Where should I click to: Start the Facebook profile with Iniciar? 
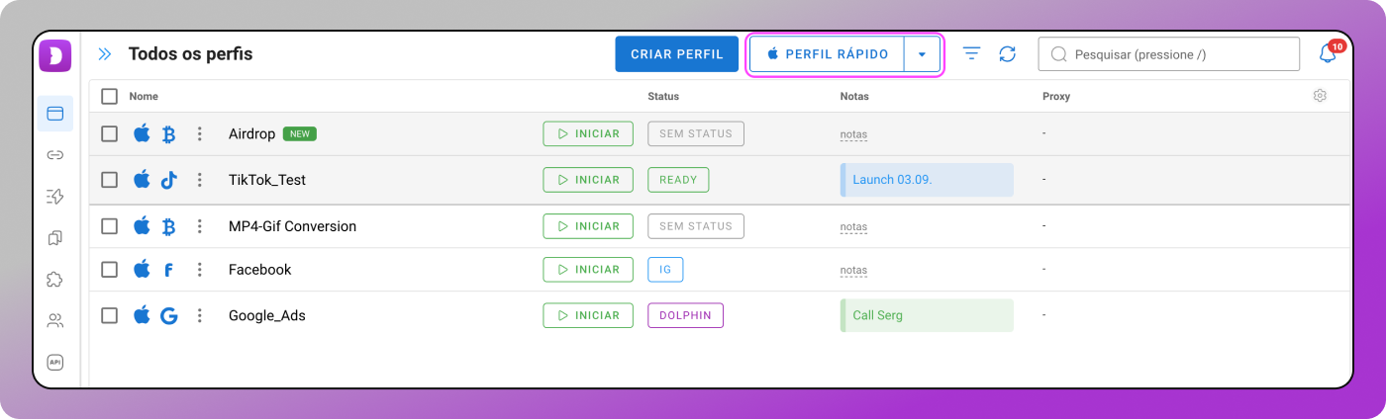click(588, 269)
